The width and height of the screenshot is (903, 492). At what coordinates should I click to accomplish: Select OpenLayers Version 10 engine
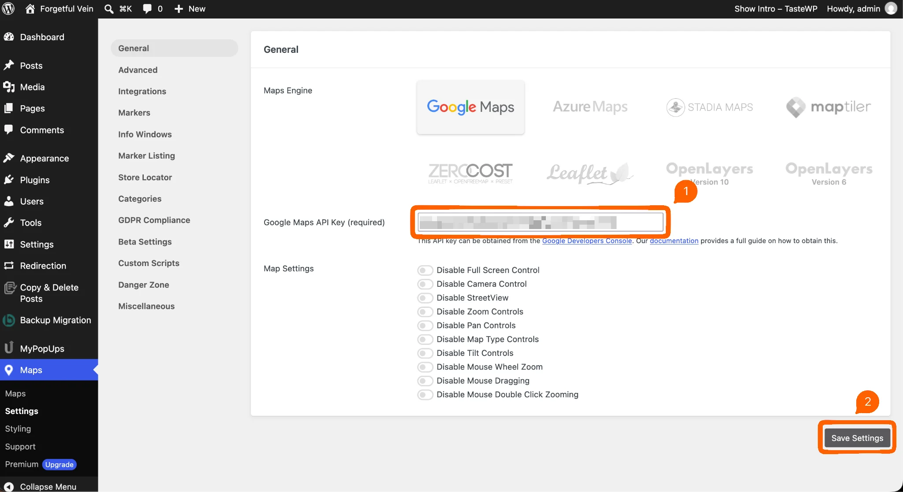[709, 174]
